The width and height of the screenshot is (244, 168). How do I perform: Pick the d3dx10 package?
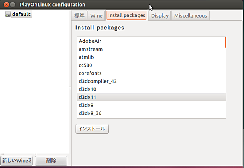(152, 89)
